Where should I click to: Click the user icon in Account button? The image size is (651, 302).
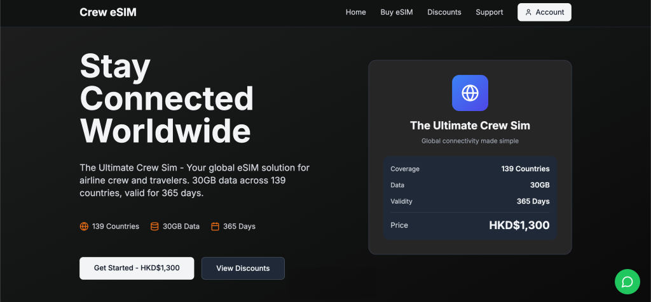tap(528, 12)
